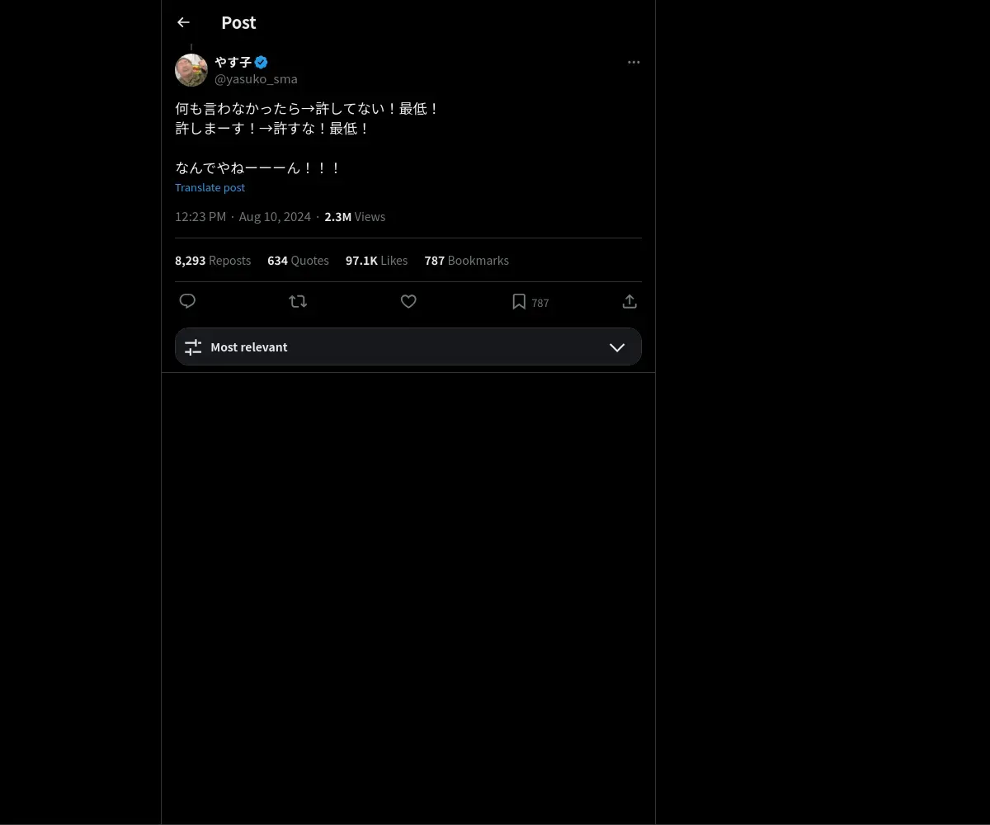This screenshot has width=990, height=825.
Task: Open the Most relevant sort dropdown
Action: tap(408, 346)
